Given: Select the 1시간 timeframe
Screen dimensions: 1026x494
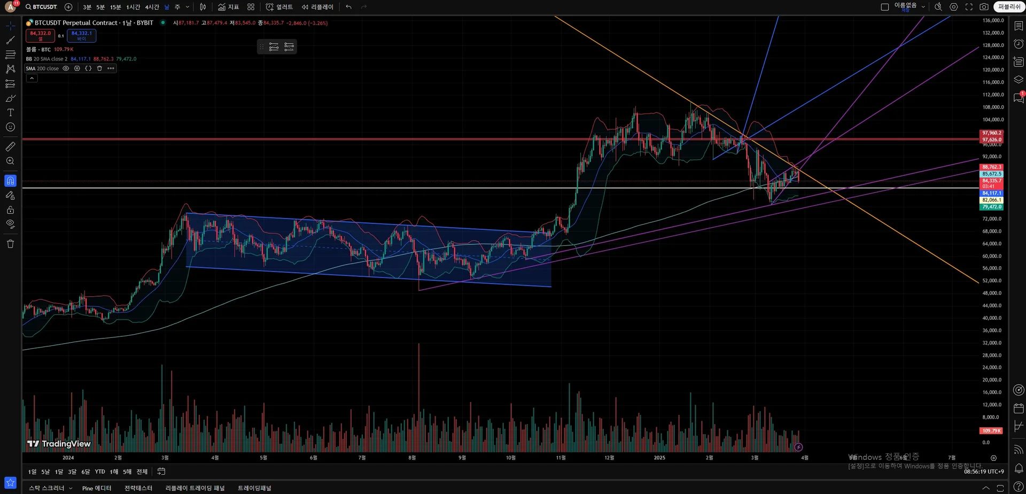Looking at the screenshot, I should [133, 7].
